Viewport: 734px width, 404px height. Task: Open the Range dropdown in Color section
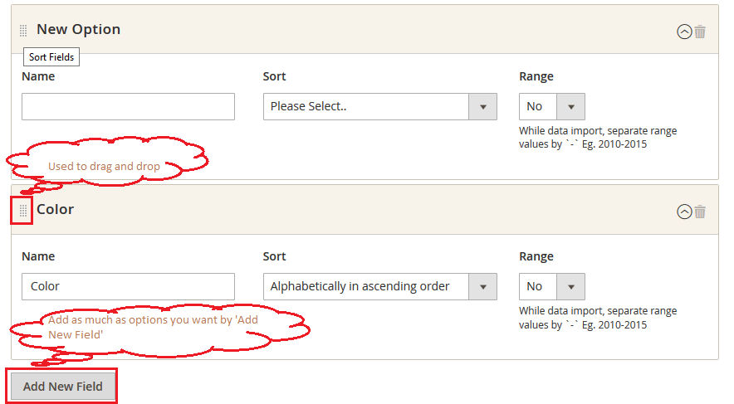552,286
